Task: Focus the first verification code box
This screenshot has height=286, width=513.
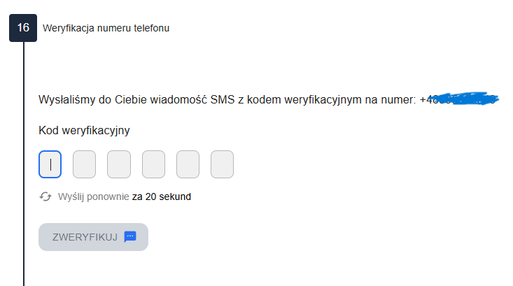Action: click(x=50, y=164)
